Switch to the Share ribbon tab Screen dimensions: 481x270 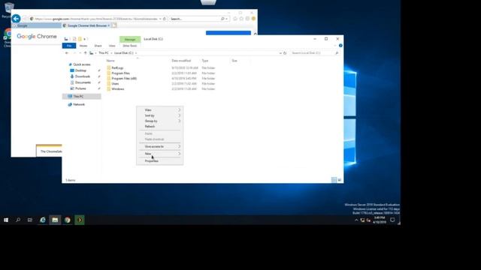click(98, 46)
